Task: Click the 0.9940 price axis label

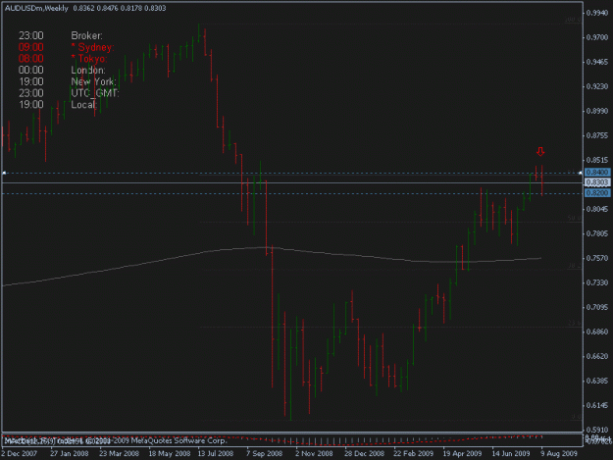Action: (x=597, y=13)
